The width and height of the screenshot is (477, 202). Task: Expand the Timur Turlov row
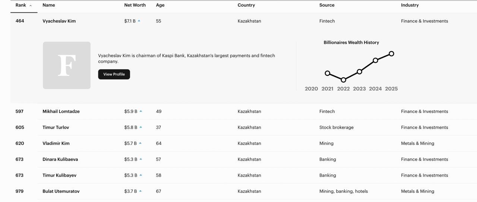pos(56,127)
